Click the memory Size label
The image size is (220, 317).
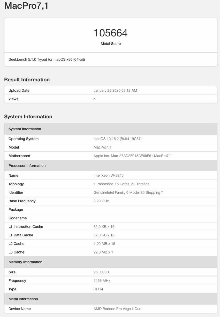pyautogui.click(x=12, y=272)
